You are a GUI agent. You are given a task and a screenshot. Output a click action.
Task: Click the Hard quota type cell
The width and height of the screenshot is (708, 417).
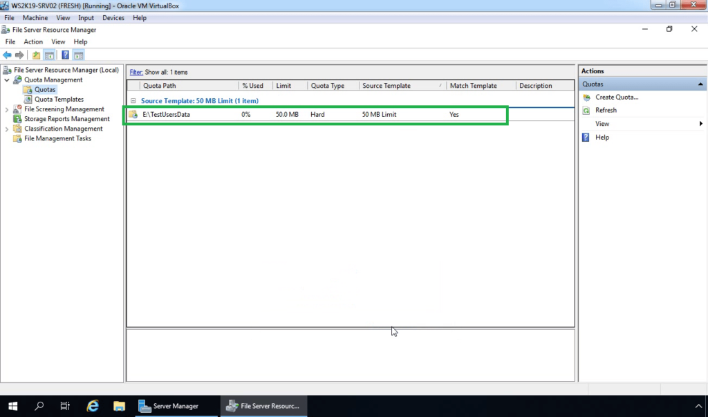[x=317, y=114]
